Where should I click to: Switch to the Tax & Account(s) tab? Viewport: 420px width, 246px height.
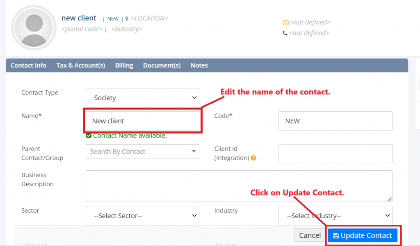click(x=81, y=65)
